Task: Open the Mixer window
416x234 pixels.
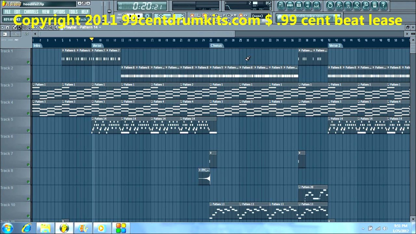Action: click(x=316, y=5)
